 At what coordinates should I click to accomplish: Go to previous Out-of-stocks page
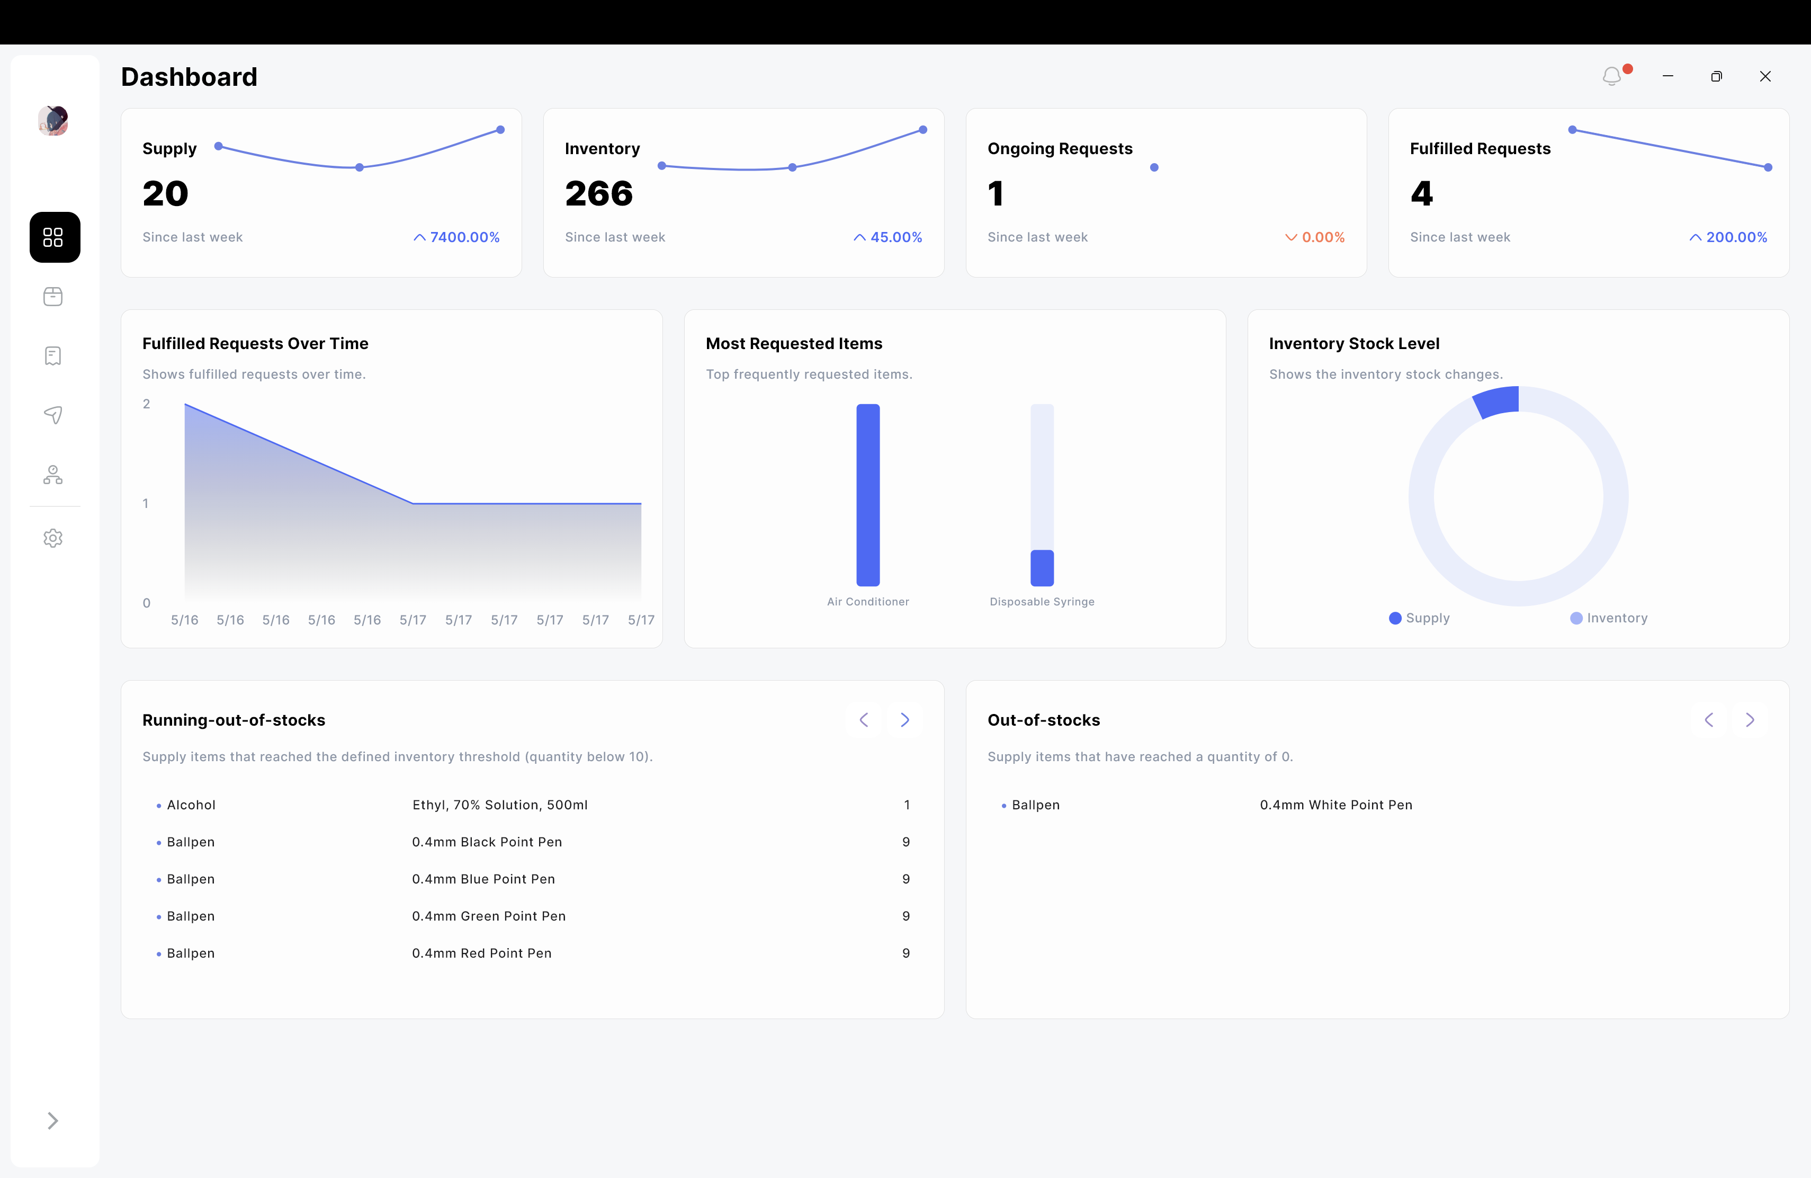coord(1709,720)
